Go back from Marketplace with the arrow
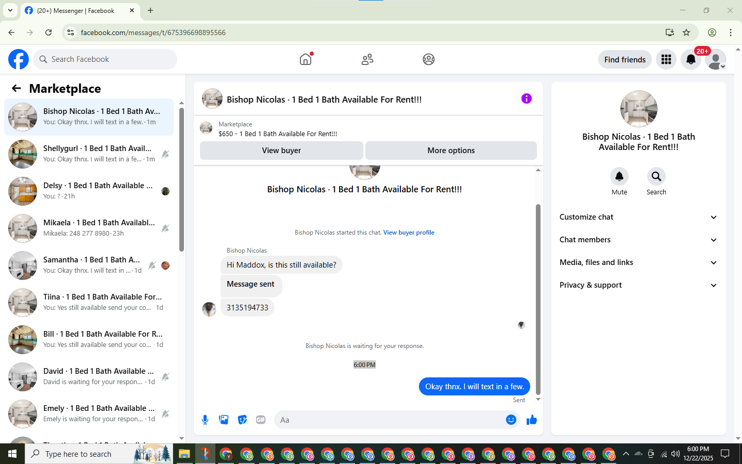The width and height of the screenshot is (742, 464). pos(16,88)
